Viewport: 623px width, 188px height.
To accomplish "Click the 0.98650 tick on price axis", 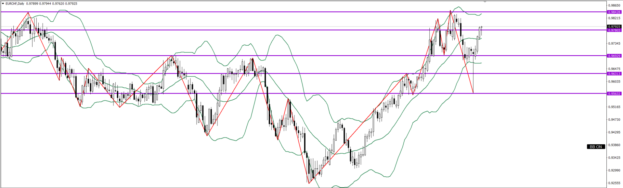I will [x=614, y=6].
